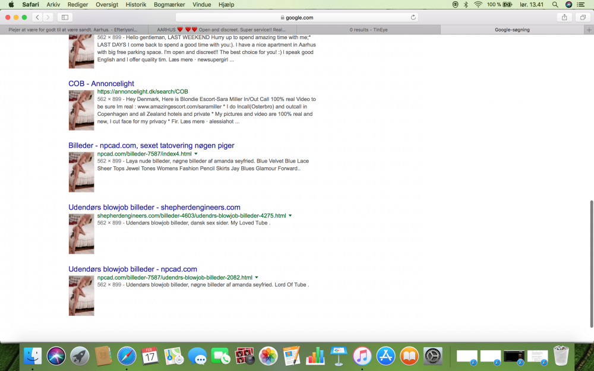
Task: Go forward with the Safari forward arrow
Action: tap(48, 17)
